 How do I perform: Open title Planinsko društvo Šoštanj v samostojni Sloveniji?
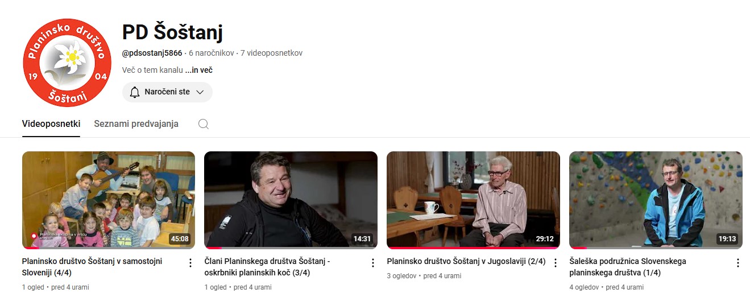tap(92, 267)
